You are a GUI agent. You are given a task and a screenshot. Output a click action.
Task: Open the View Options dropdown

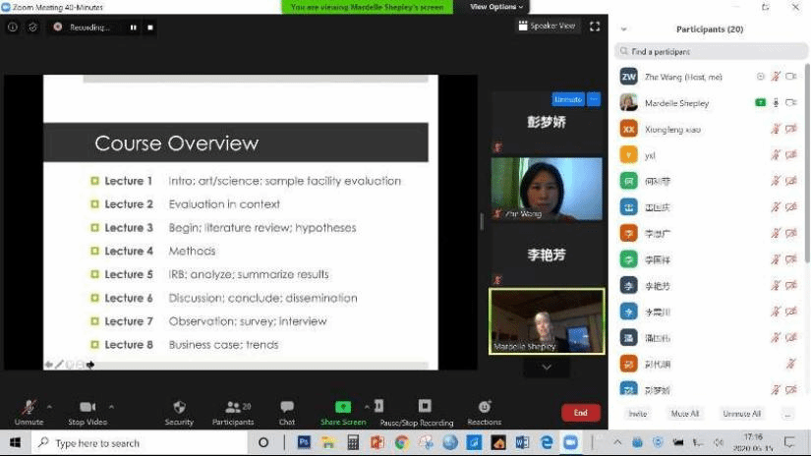click(496, 7)
